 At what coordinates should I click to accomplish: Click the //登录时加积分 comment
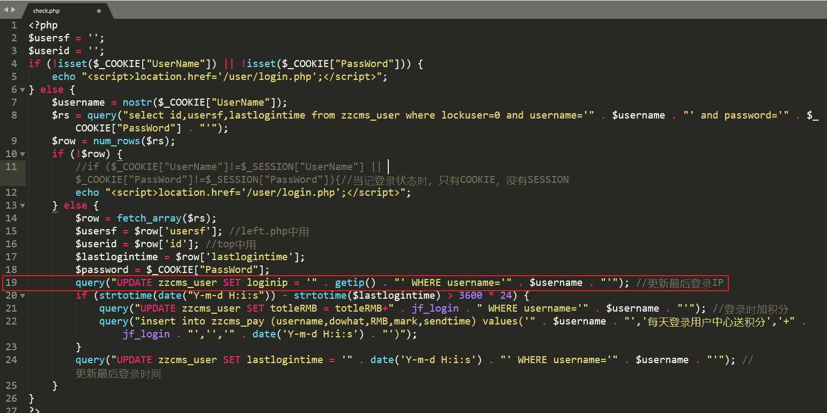pos(750,308)
